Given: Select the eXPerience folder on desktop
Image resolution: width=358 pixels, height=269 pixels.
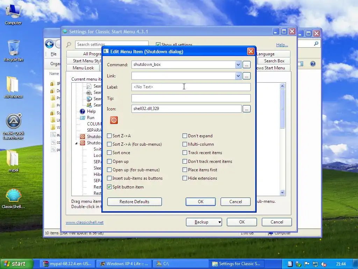Looking at the screenshot, I should 13,87.
